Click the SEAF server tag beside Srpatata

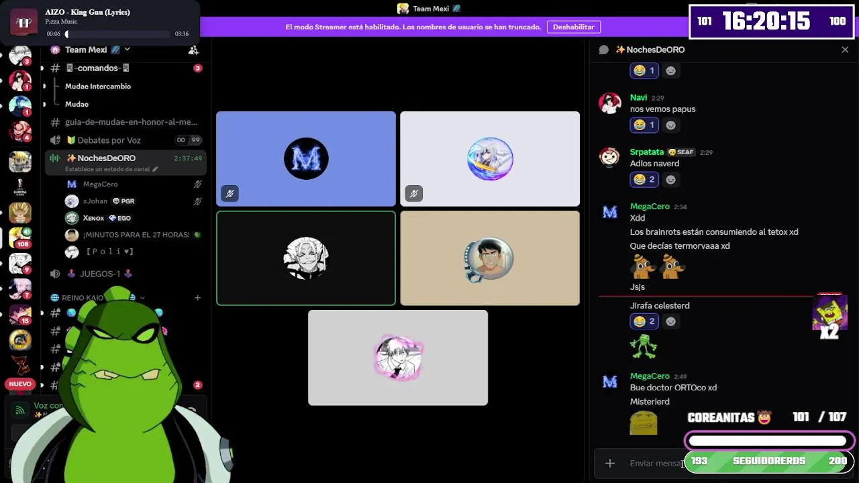point(681,152)
